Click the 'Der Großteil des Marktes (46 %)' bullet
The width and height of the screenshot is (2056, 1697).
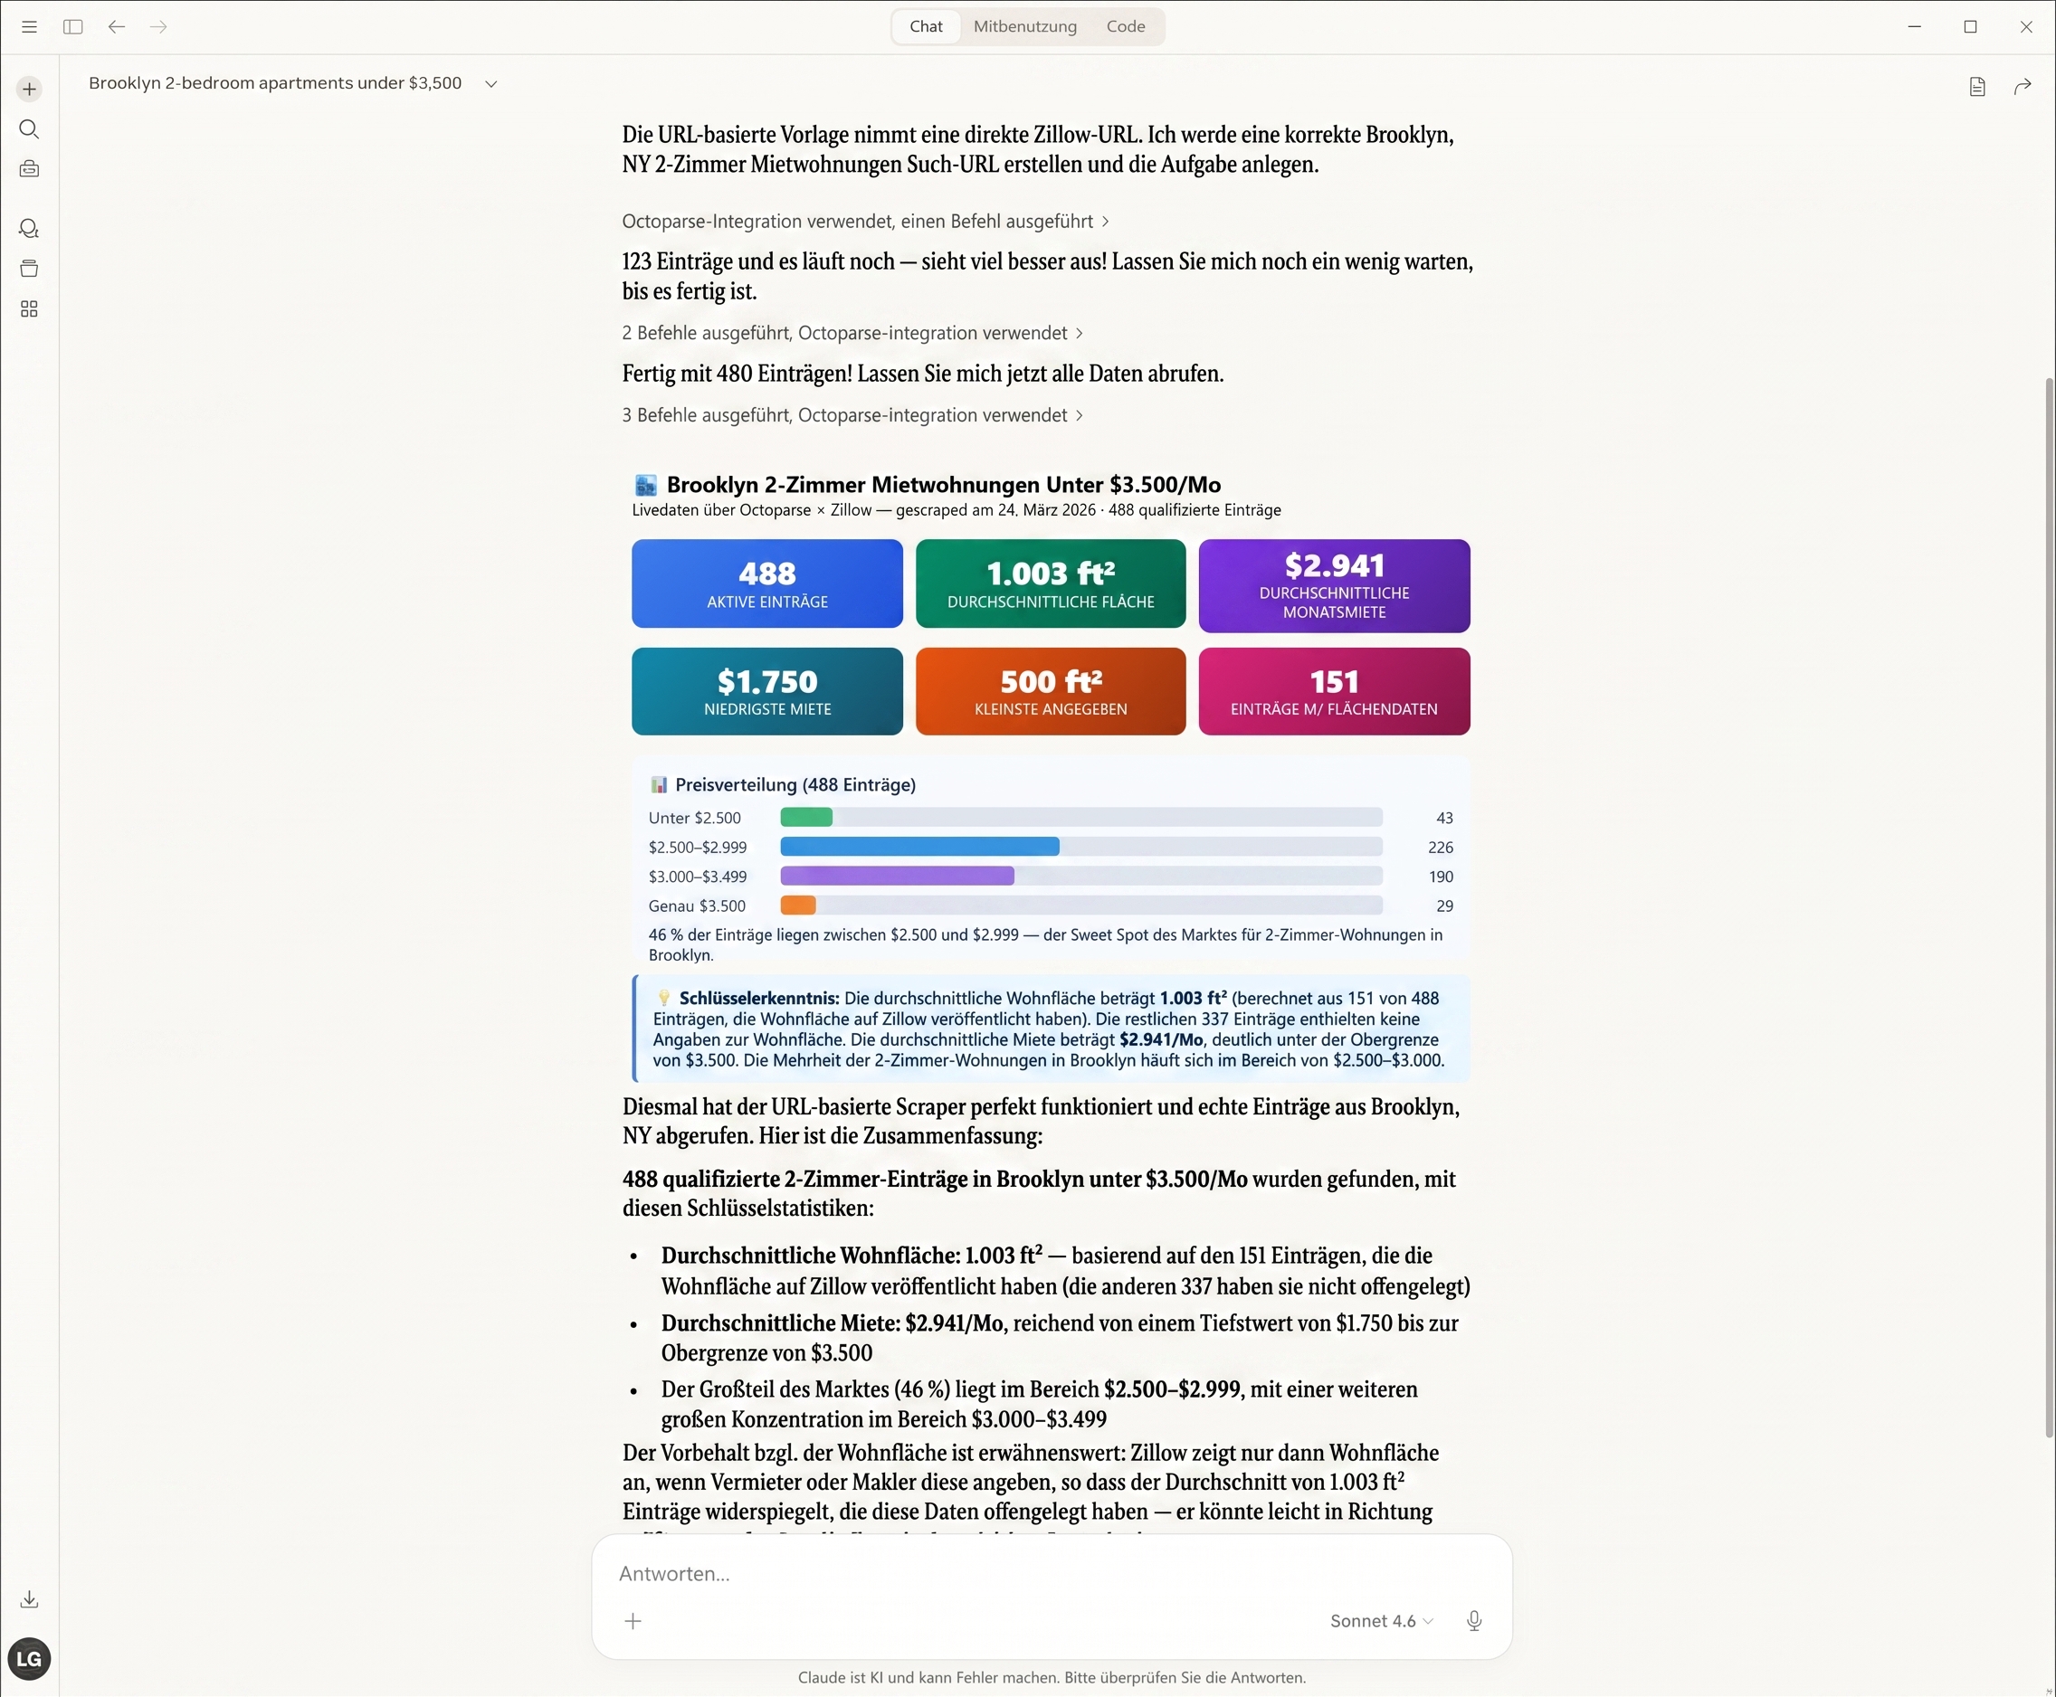click(x=1039, y=1405)
